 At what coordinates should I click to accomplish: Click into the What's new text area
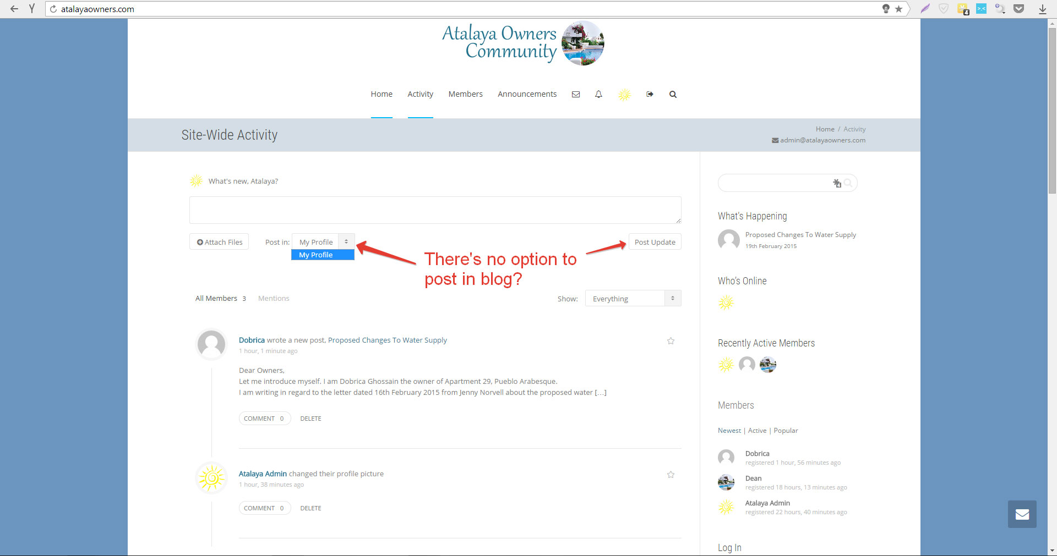435,210
